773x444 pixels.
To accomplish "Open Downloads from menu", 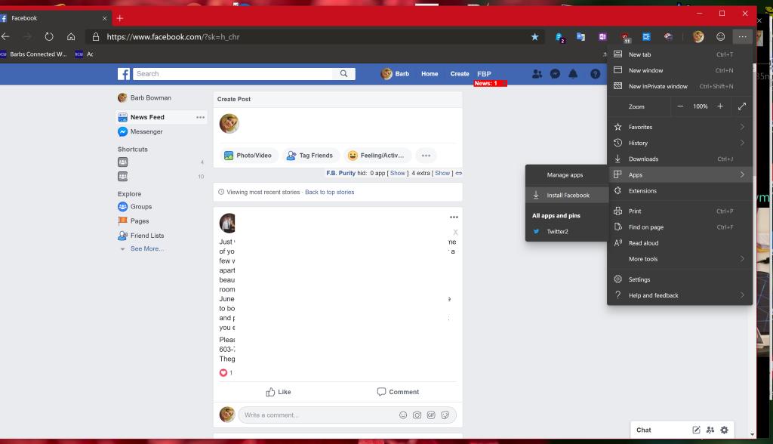I will [x=680, y=159].
